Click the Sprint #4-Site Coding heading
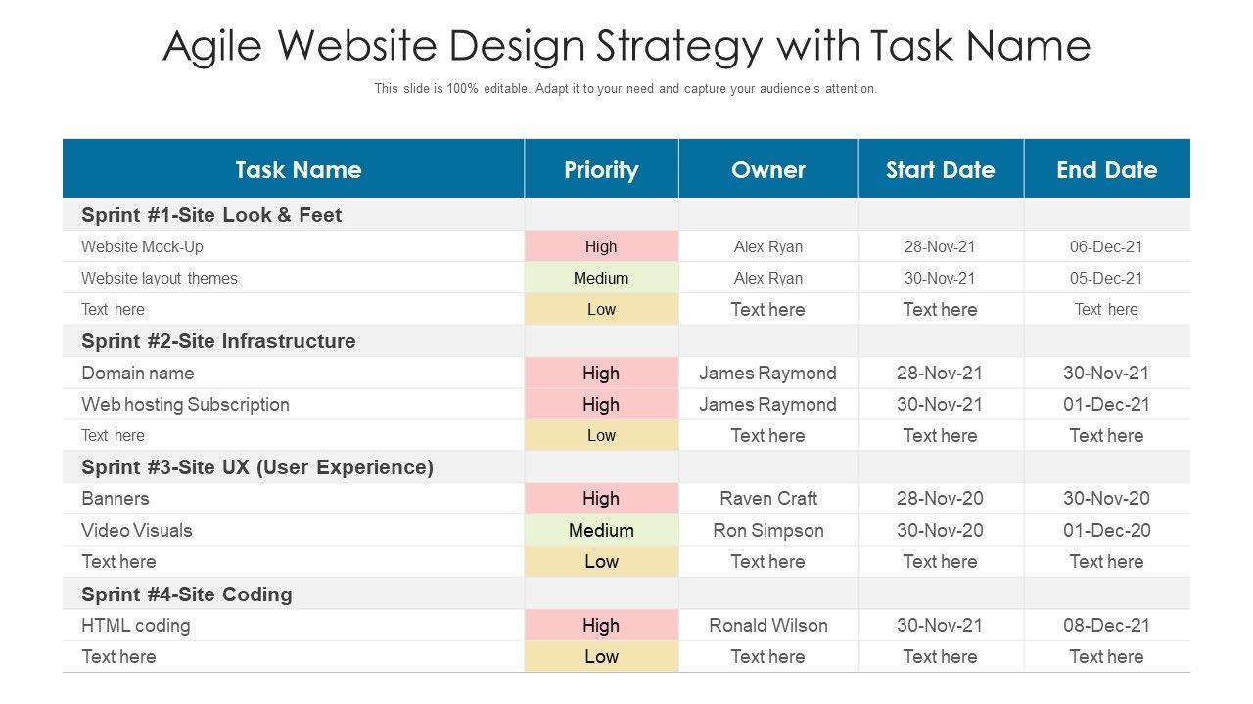 pos(187,594)
